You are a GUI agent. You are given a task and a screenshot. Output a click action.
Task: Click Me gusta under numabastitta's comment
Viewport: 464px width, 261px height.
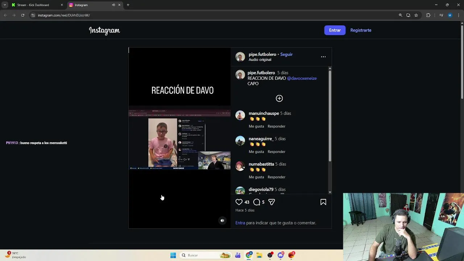pyautogui.click(x=256, y=177)
